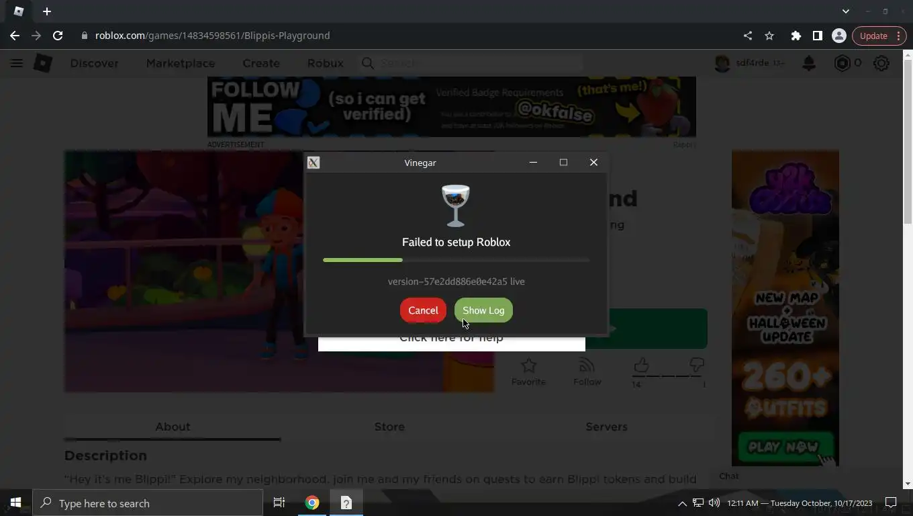
Task: Click the Vinegar wine glass logo
Action: (x=456, y=206)
